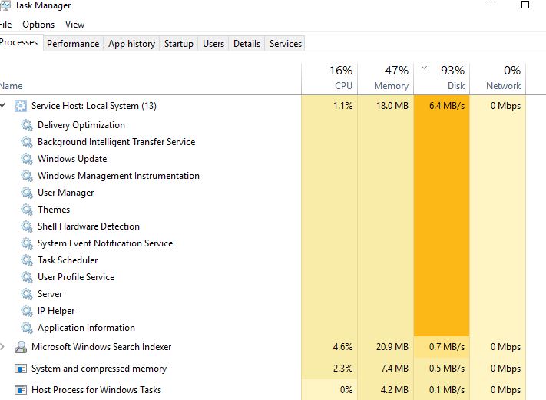Expand the Microsoft Windows Search Indexer row
Screen dimensions: 546x400
pyautogui.click(x=3, y=347)
